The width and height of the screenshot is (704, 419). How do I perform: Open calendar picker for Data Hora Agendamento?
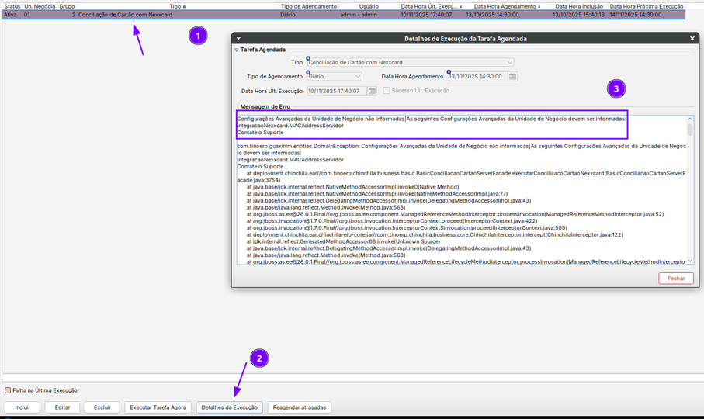pyautogui.click(x=513, y=77)
